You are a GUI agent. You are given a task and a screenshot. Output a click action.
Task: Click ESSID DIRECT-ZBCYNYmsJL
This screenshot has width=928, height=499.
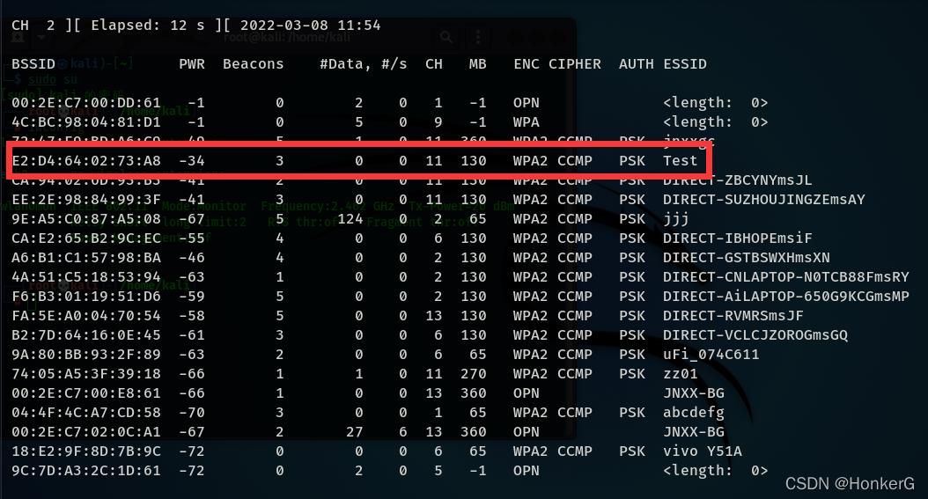[x=738, y=180]
